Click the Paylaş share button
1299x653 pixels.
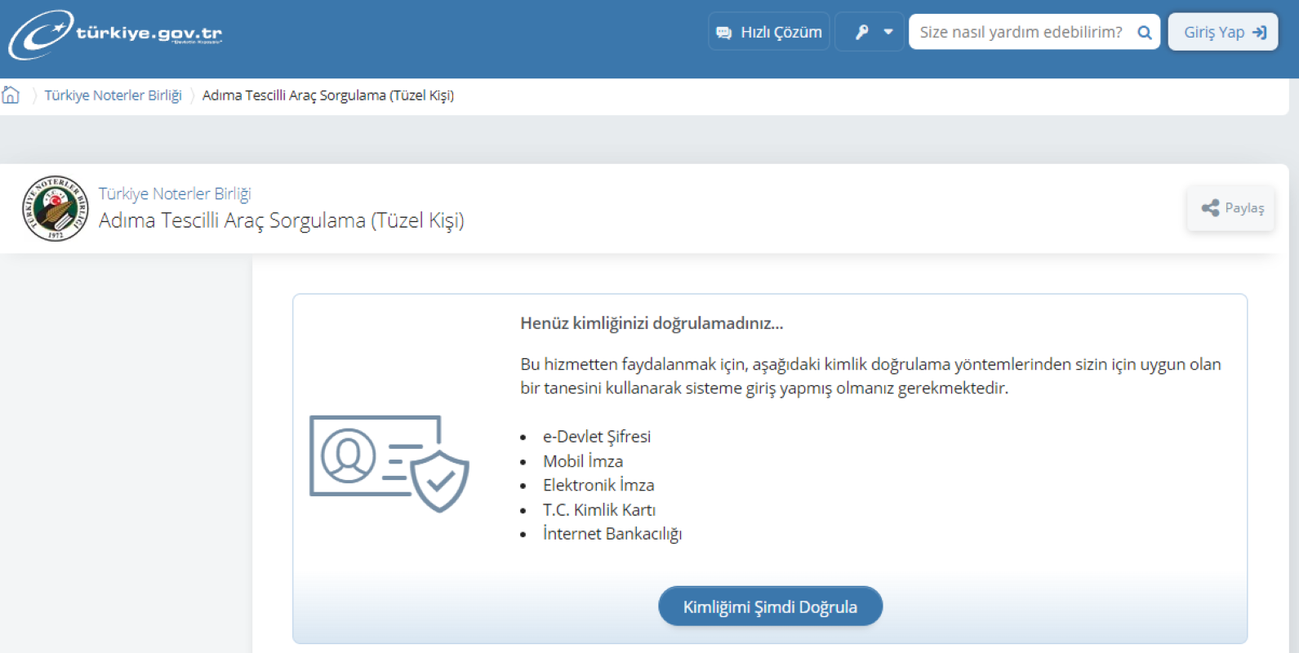click(x=1231, y=208)
